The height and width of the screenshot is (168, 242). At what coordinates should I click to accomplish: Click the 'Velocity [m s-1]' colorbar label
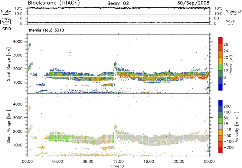[x=237, y=126]
